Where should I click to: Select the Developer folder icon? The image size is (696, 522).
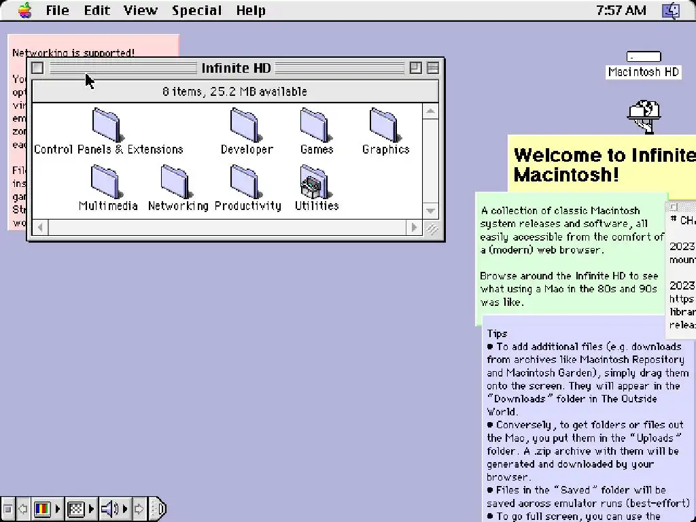(246, 125)
